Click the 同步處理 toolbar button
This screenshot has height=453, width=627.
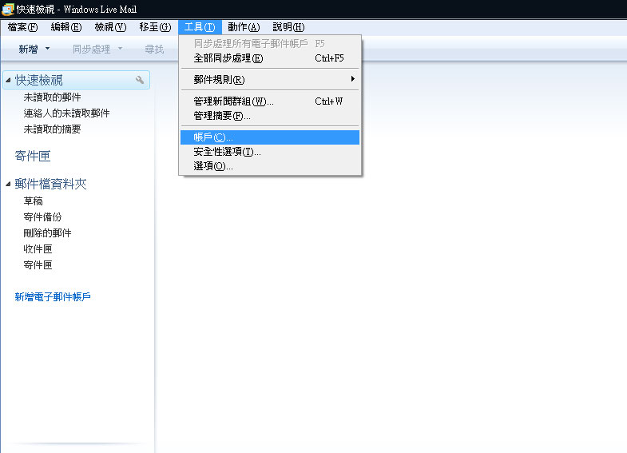coord(92,50)
